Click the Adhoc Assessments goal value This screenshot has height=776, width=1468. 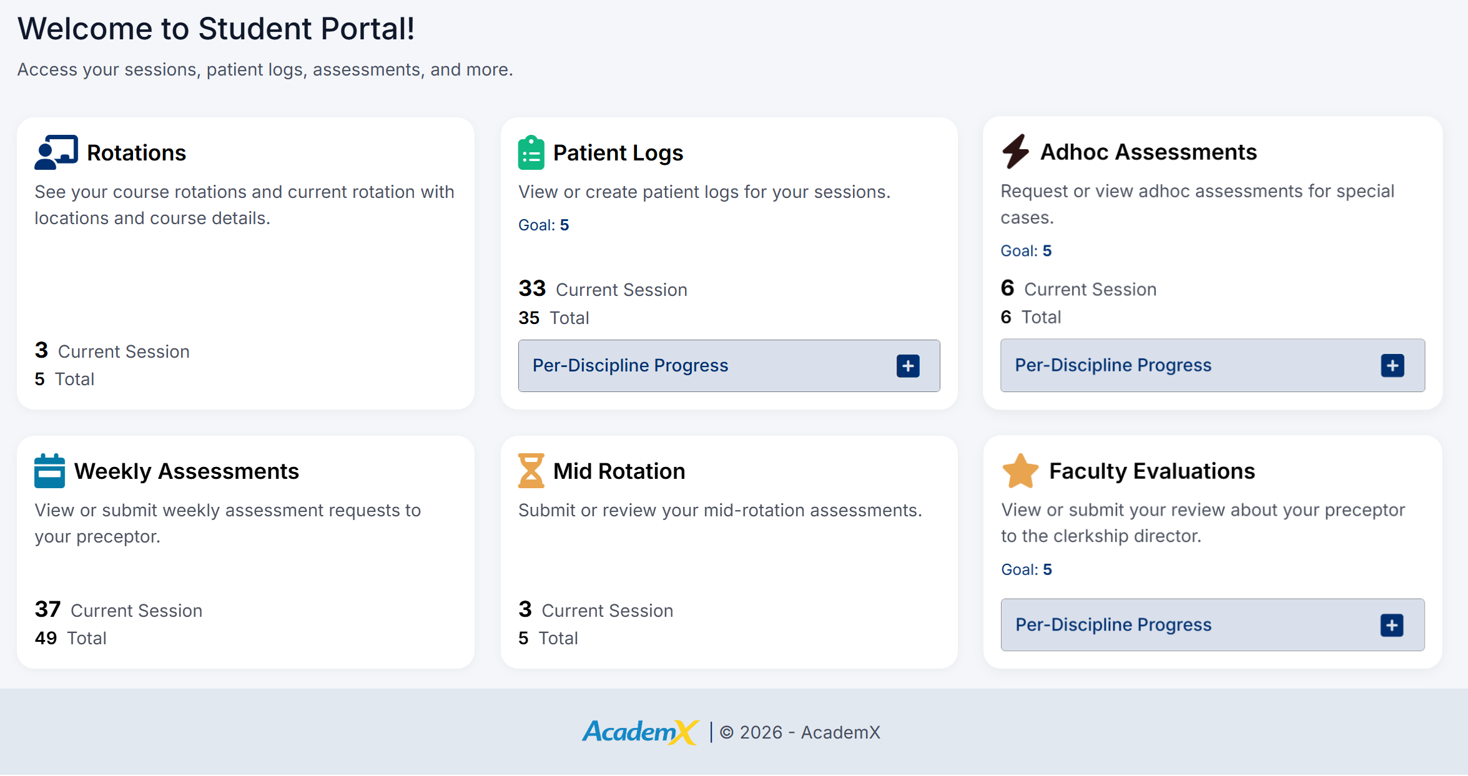tap(1048, 250)
